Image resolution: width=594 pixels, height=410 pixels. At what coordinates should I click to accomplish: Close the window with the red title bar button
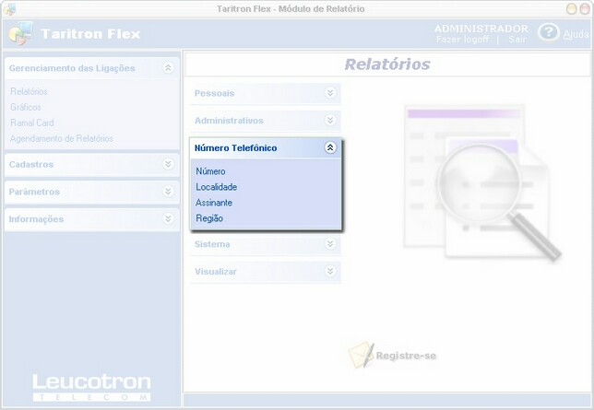coord(585,8)
